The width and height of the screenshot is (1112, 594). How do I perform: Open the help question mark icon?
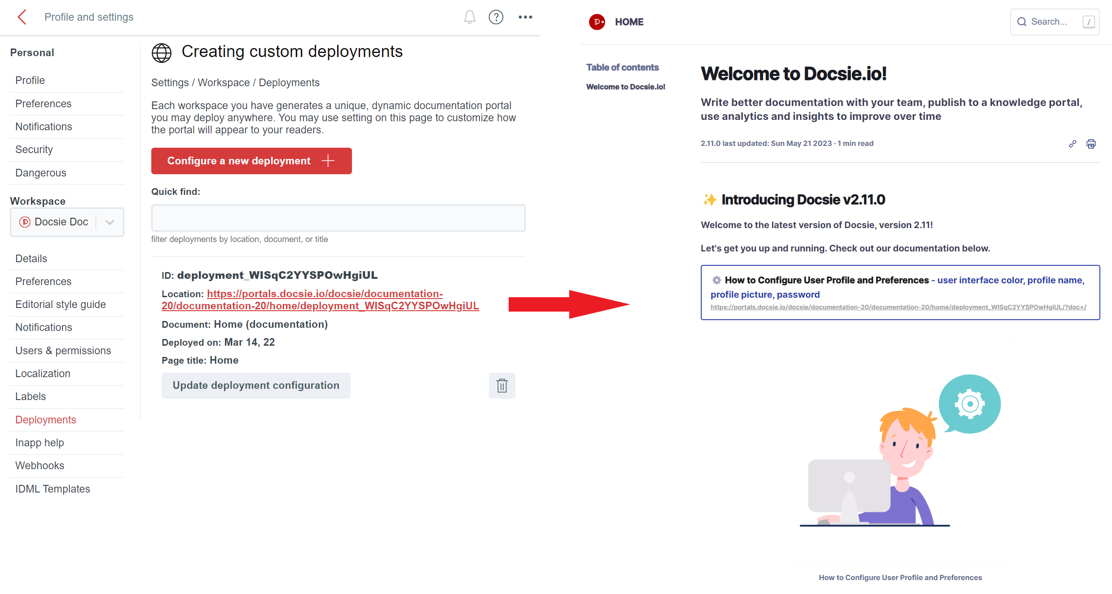click(496, 17)
